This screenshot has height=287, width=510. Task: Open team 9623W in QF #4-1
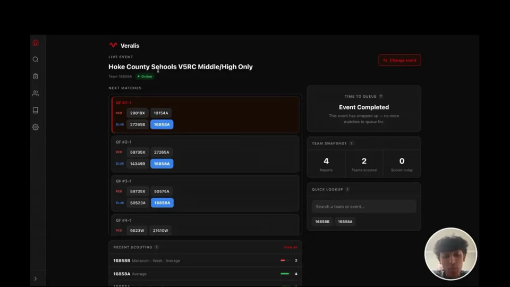tap(137, 230)
